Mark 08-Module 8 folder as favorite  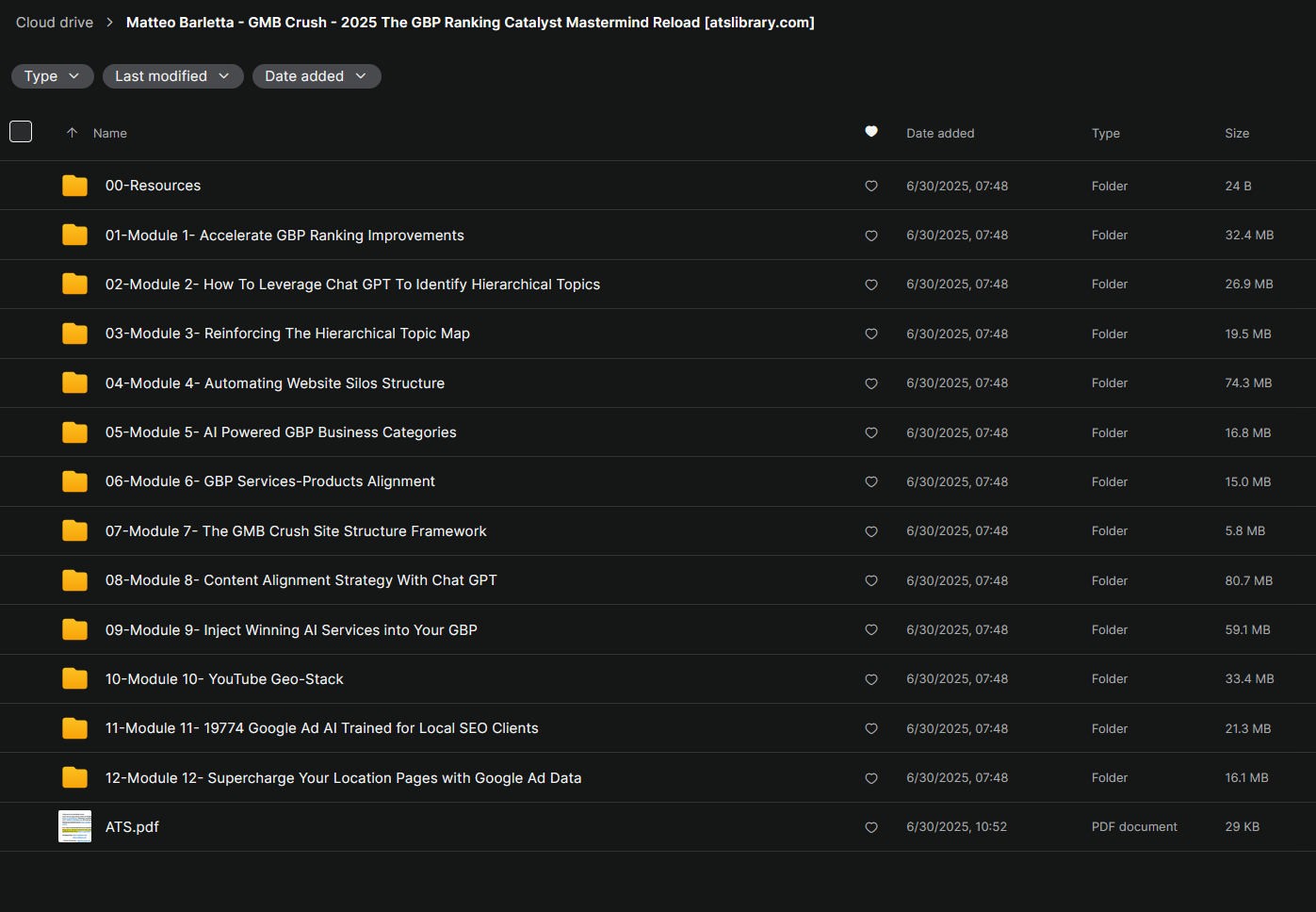(x=871, y=580)
